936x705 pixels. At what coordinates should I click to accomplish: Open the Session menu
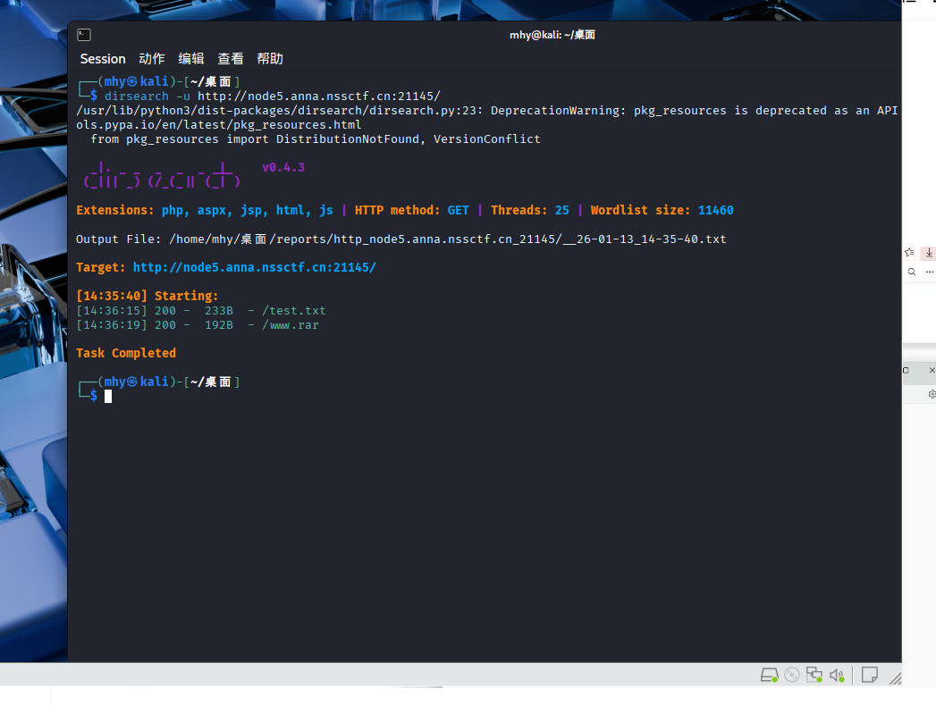pos(103,59)
